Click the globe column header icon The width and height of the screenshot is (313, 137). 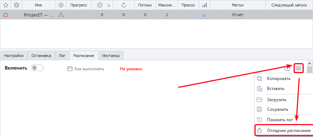[x=17, y=5]
